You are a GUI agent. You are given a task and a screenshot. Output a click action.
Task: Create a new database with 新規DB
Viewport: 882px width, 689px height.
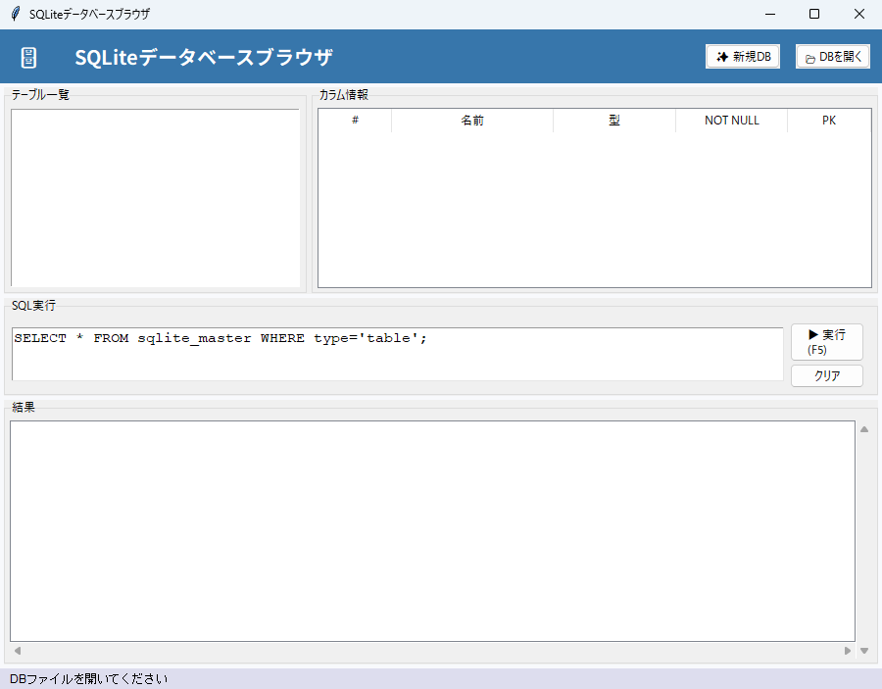(x=743, y=57)
